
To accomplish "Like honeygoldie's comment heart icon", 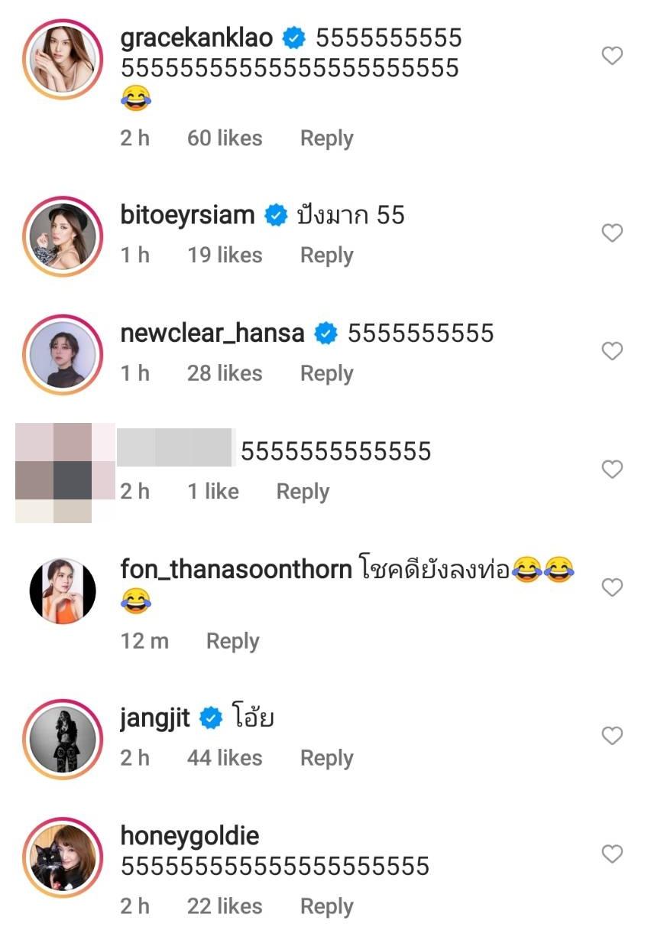I will click(x=612, y=854).
